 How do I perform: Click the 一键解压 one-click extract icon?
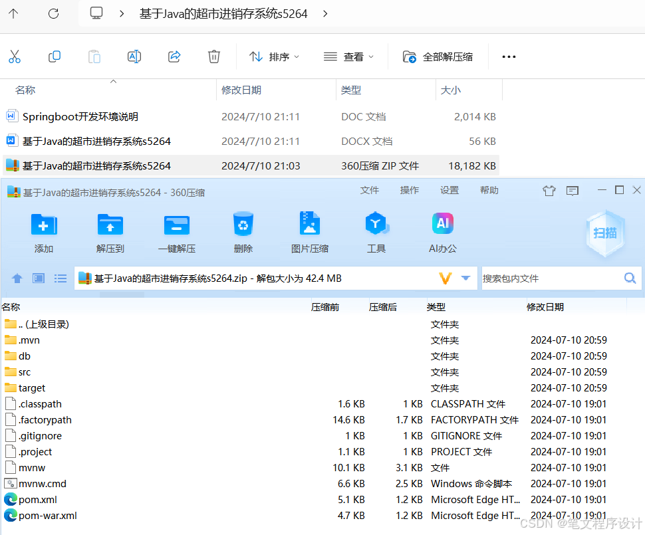click(176, 229)
